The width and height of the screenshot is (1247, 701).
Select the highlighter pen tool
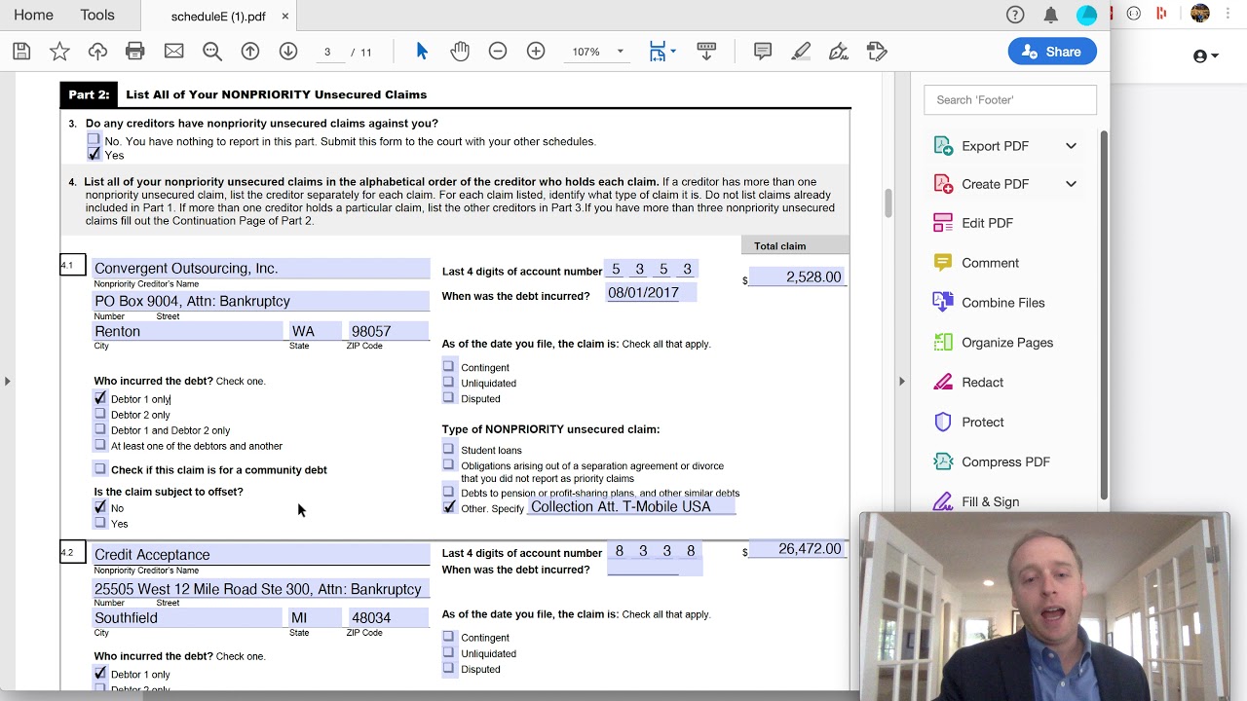801,52
